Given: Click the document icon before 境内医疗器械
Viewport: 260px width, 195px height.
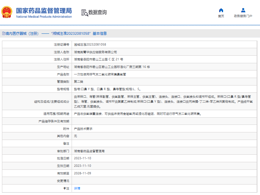Looking at the screenshot, I should pyautogui.click(x=4, y=33).
